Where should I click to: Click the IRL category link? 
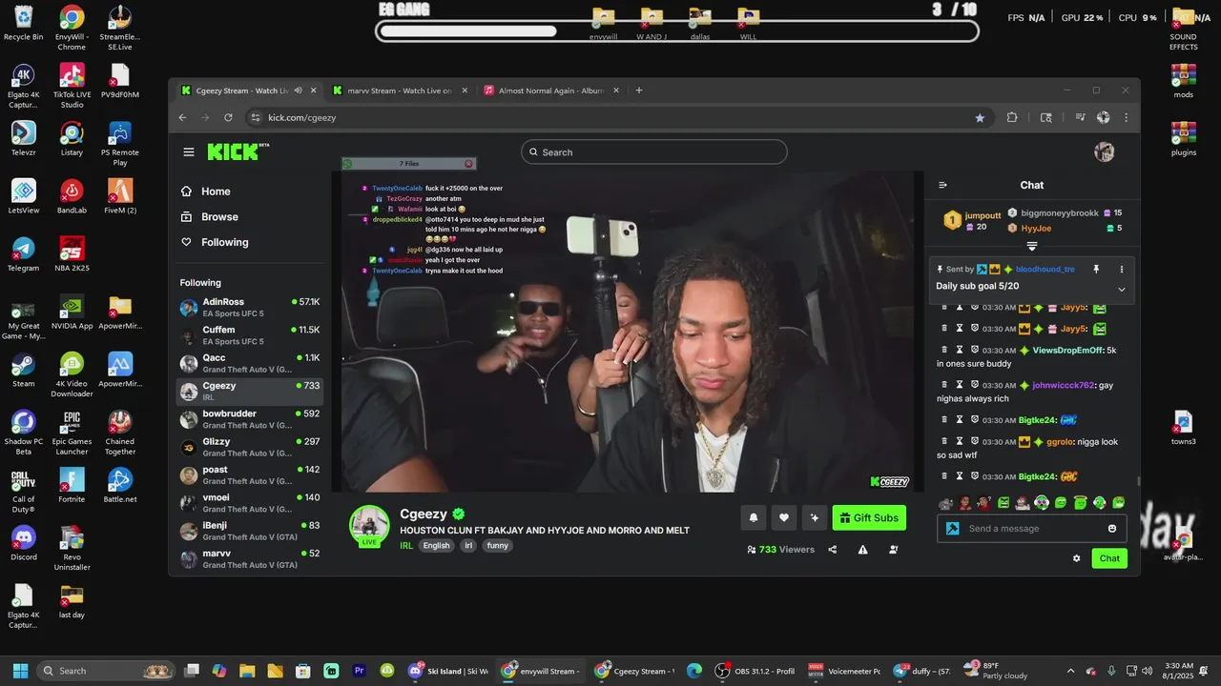406,546
